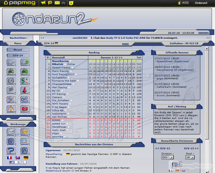Open Romania the best team in ranking
Screen dimensions: 215x173
tap(64, 81)
